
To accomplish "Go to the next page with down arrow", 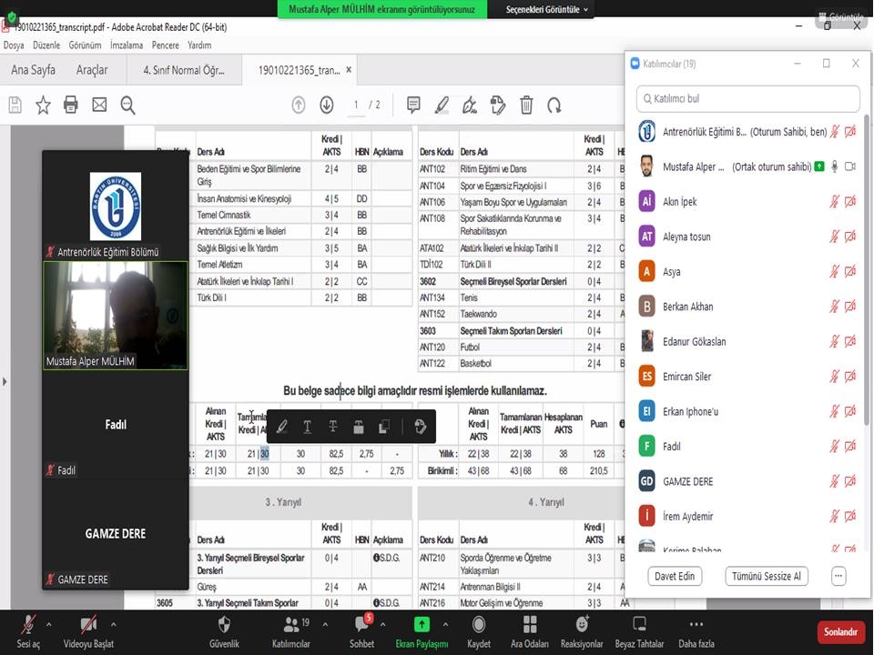I will tap(326, 106).
